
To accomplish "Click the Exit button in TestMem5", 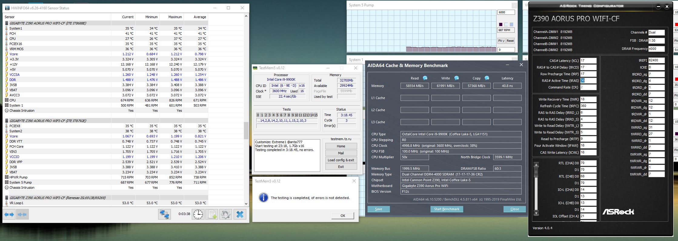I will [341, 167].
